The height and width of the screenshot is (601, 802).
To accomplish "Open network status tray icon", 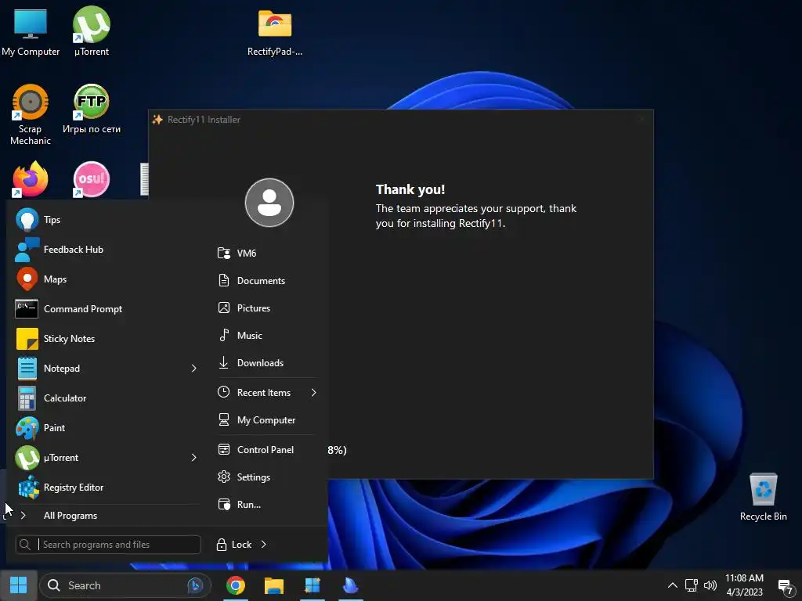I will pos(692,585).
